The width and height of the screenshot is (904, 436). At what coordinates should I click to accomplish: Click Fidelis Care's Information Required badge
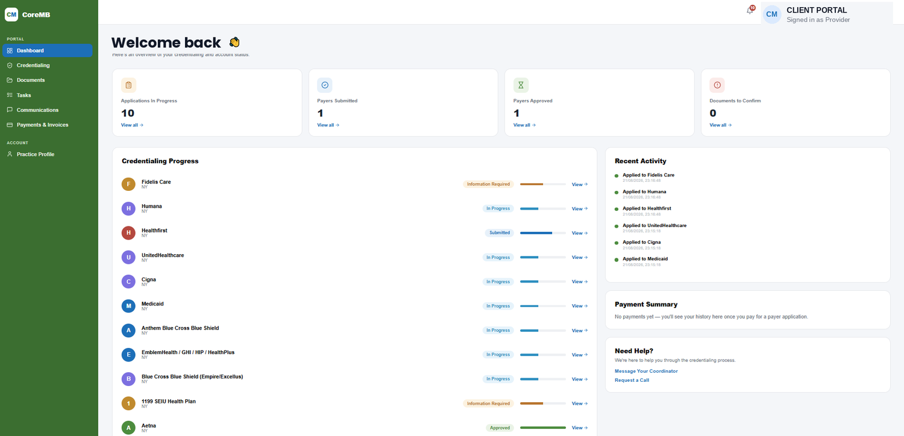[x=489, y=184]
